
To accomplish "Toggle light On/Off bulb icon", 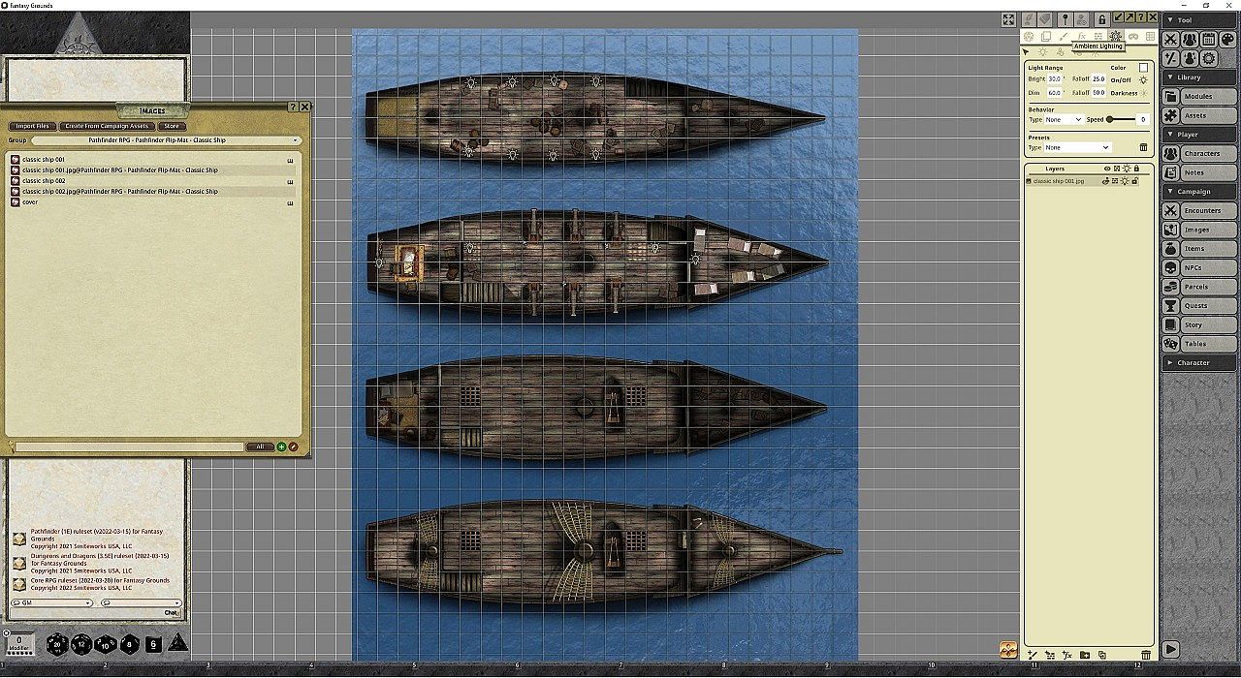I will 1143,79.
